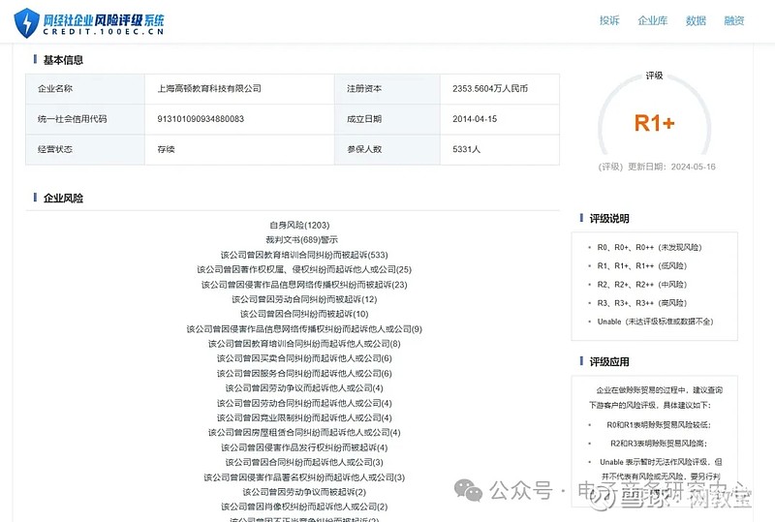
Task: Click R0和R1表明赊账贸易风险较低 note
Action: [x=659, y=425]
